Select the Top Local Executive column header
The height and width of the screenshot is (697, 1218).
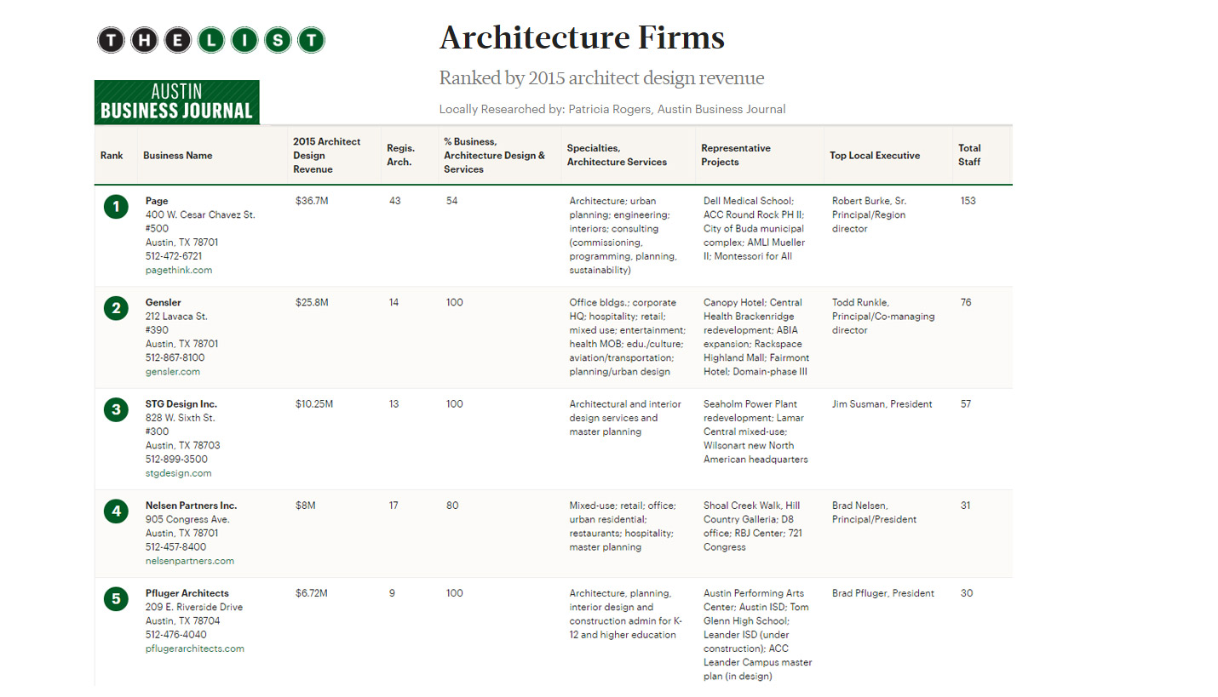point(875,156)
